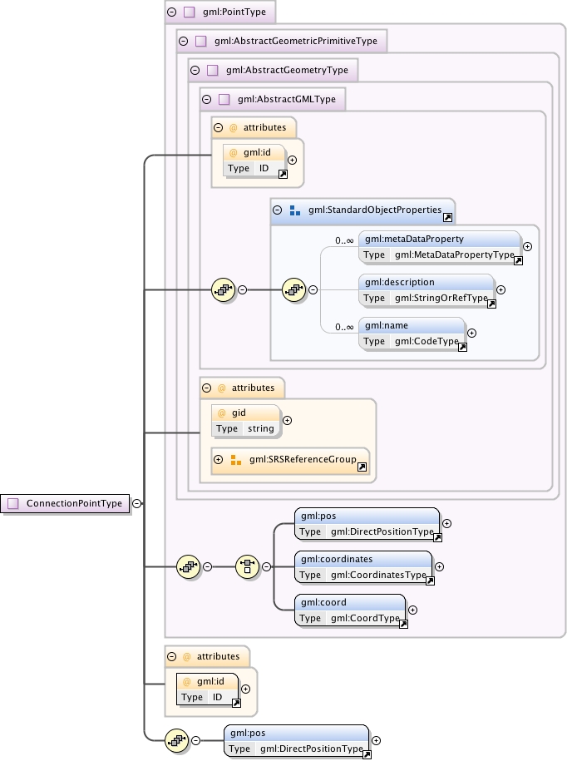Image resolution: width=567 pixels, height=761 pixels.
Task: Click gml:AbstractGeometricPrimitiveType type square icon
Action: (x=201, y=42)
